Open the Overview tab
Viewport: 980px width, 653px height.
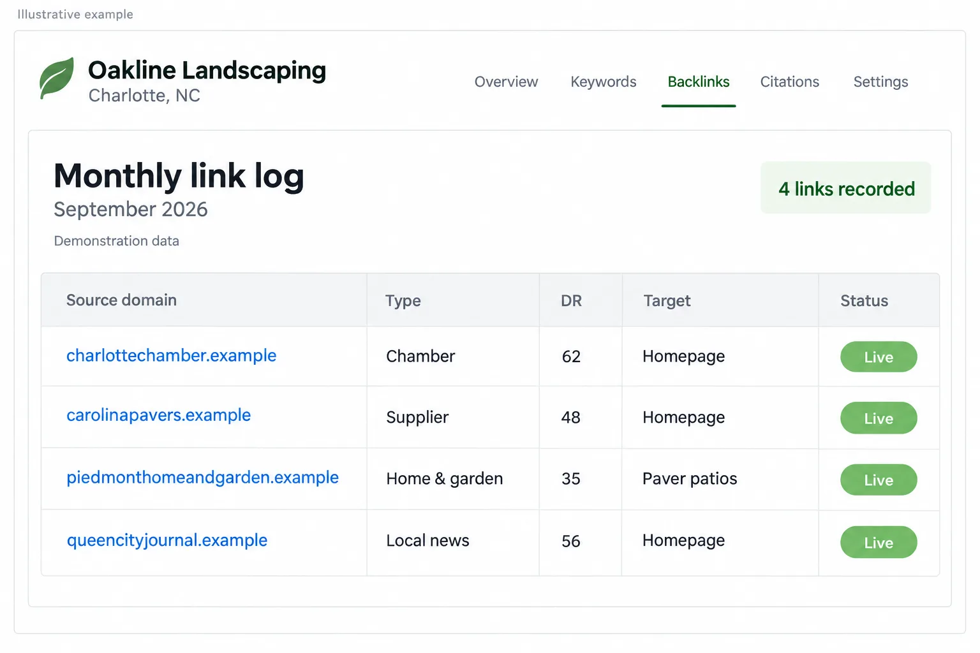[506, 82]
